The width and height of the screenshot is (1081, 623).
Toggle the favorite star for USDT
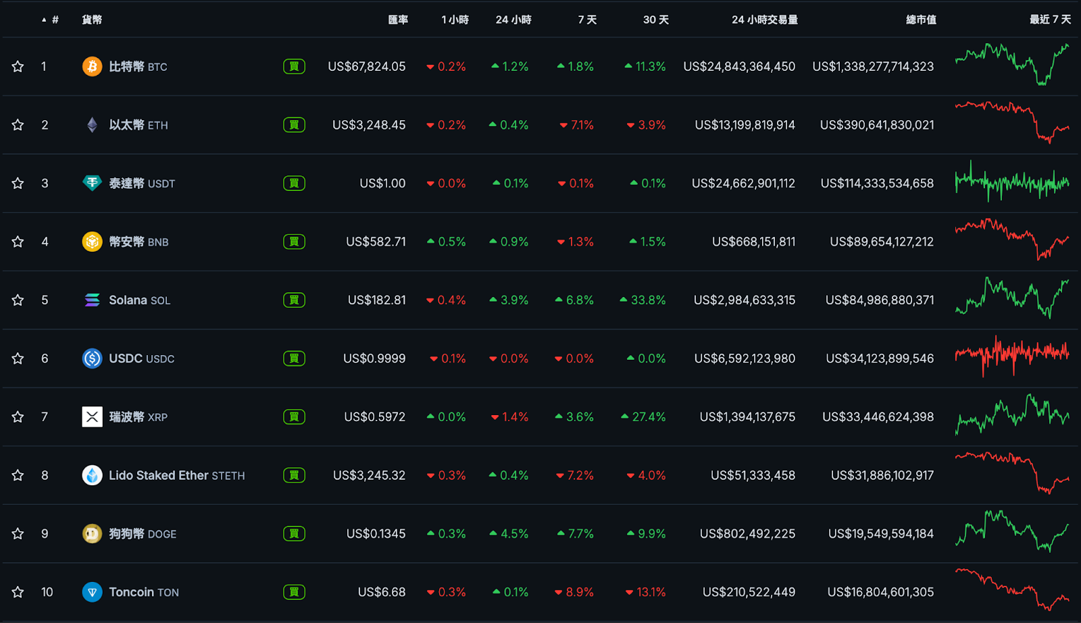(x=18, y=183)
